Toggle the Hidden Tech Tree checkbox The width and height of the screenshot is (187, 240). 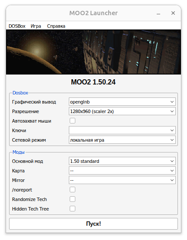[x=72, y=208]
